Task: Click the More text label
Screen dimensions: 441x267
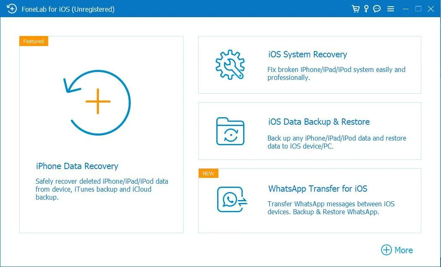Action: pos(404,250)
